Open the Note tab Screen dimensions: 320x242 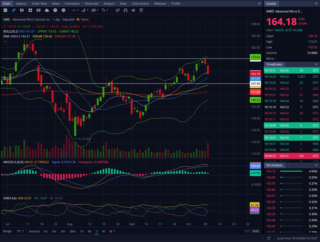123,3
